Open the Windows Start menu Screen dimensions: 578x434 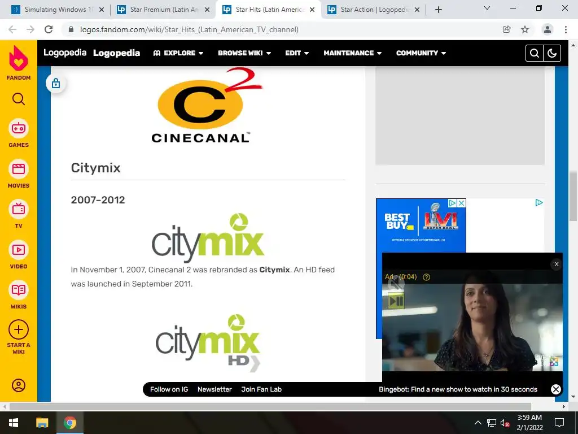14,423
